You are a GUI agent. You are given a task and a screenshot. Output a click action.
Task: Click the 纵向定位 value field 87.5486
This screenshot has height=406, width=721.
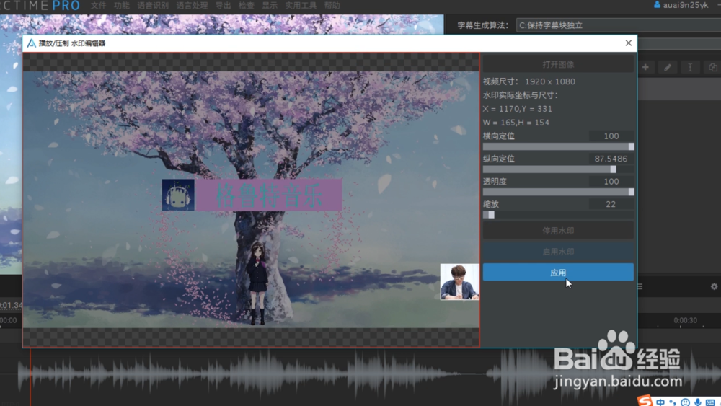pyautogui.click(x=611, y=159)
